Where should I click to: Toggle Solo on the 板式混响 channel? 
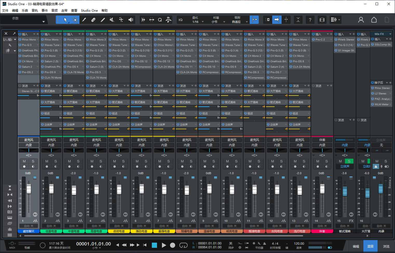tap(349, 161)
